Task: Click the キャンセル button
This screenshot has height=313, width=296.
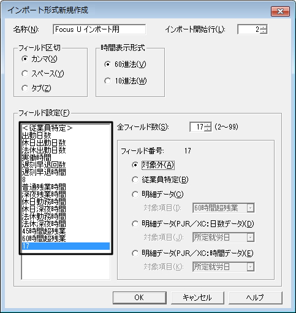Action: (197, 298)
